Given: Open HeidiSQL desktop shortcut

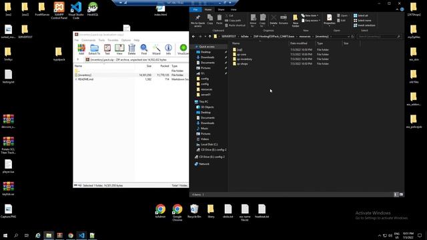Looking at the screenshot, I should point(93,9).
